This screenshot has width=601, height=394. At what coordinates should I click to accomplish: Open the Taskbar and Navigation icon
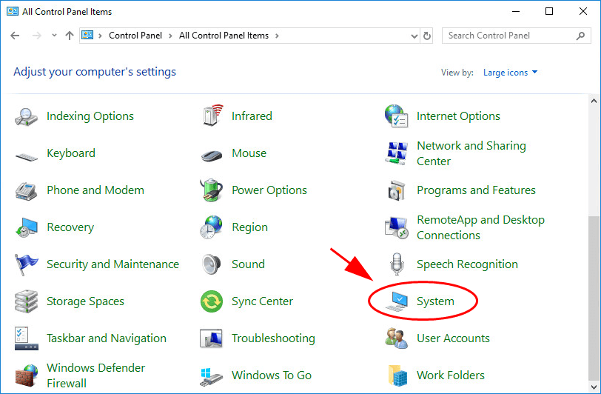[26, 338]
